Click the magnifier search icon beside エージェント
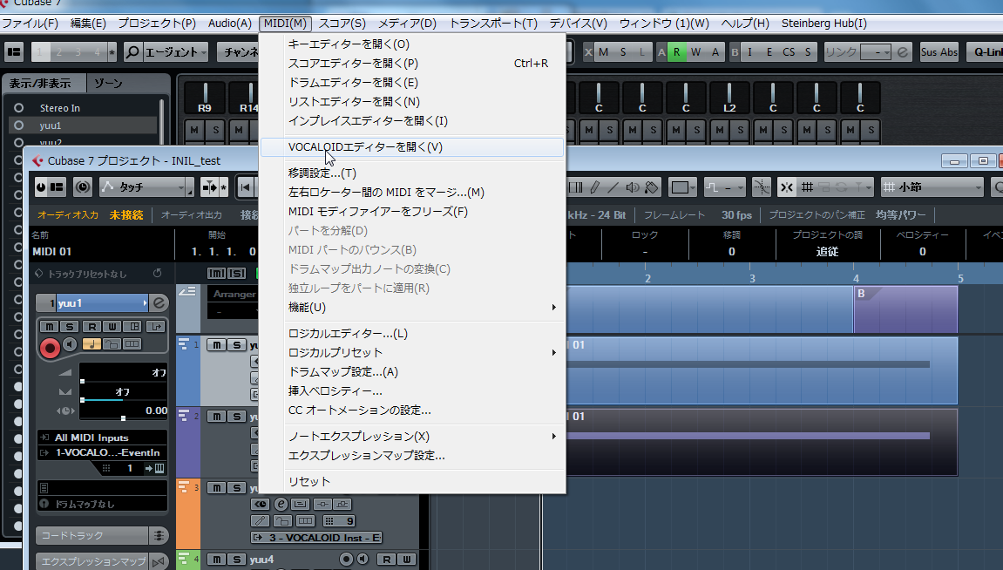The width and height of the screenshot is (1003, 570). pyautogui.click(x=132, y=51)
